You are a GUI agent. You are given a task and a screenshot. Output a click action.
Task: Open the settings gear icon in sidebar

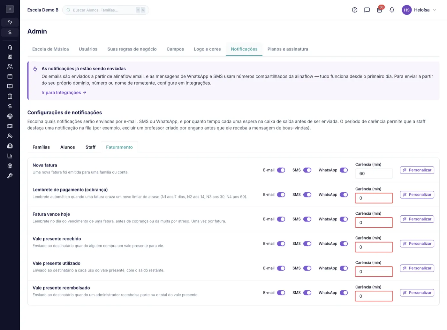(x=10, y=166)
